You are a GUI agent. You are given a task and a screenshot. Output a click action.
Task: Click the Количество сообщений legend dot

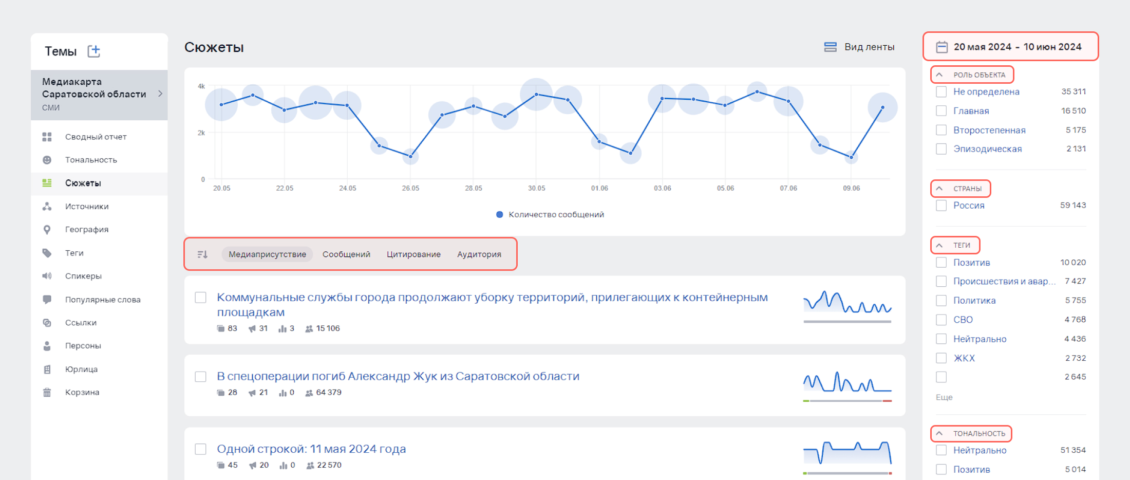point(499,214)
